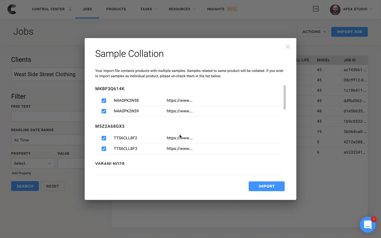
Task: Open the activity monitor icon in the header
Action: [x=316, y=9]
